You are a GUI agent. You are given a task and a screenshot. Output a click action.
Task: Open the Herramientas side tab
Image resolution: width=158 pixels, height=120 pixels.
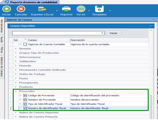2,26
